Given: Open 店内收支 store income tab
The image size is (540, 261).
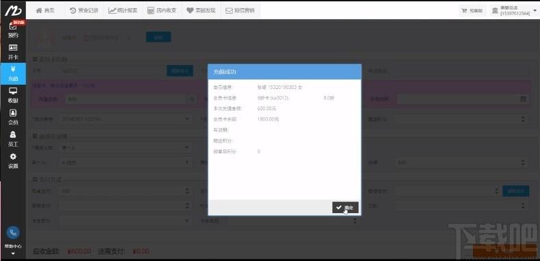Looking at the screenshot, I should point(162,10).
